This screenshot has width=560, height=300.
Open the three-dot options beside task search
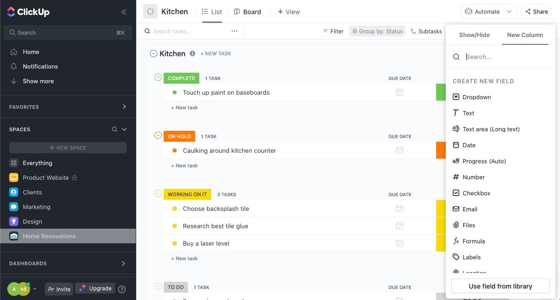[235, 31]
